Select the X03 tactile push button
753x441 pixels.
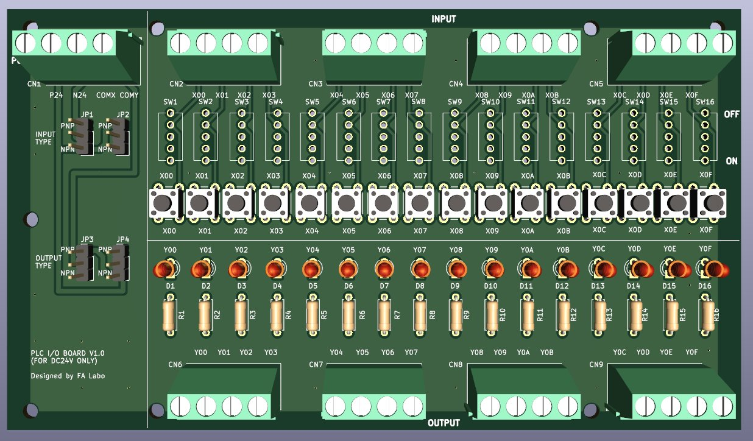tap(274, 203)
